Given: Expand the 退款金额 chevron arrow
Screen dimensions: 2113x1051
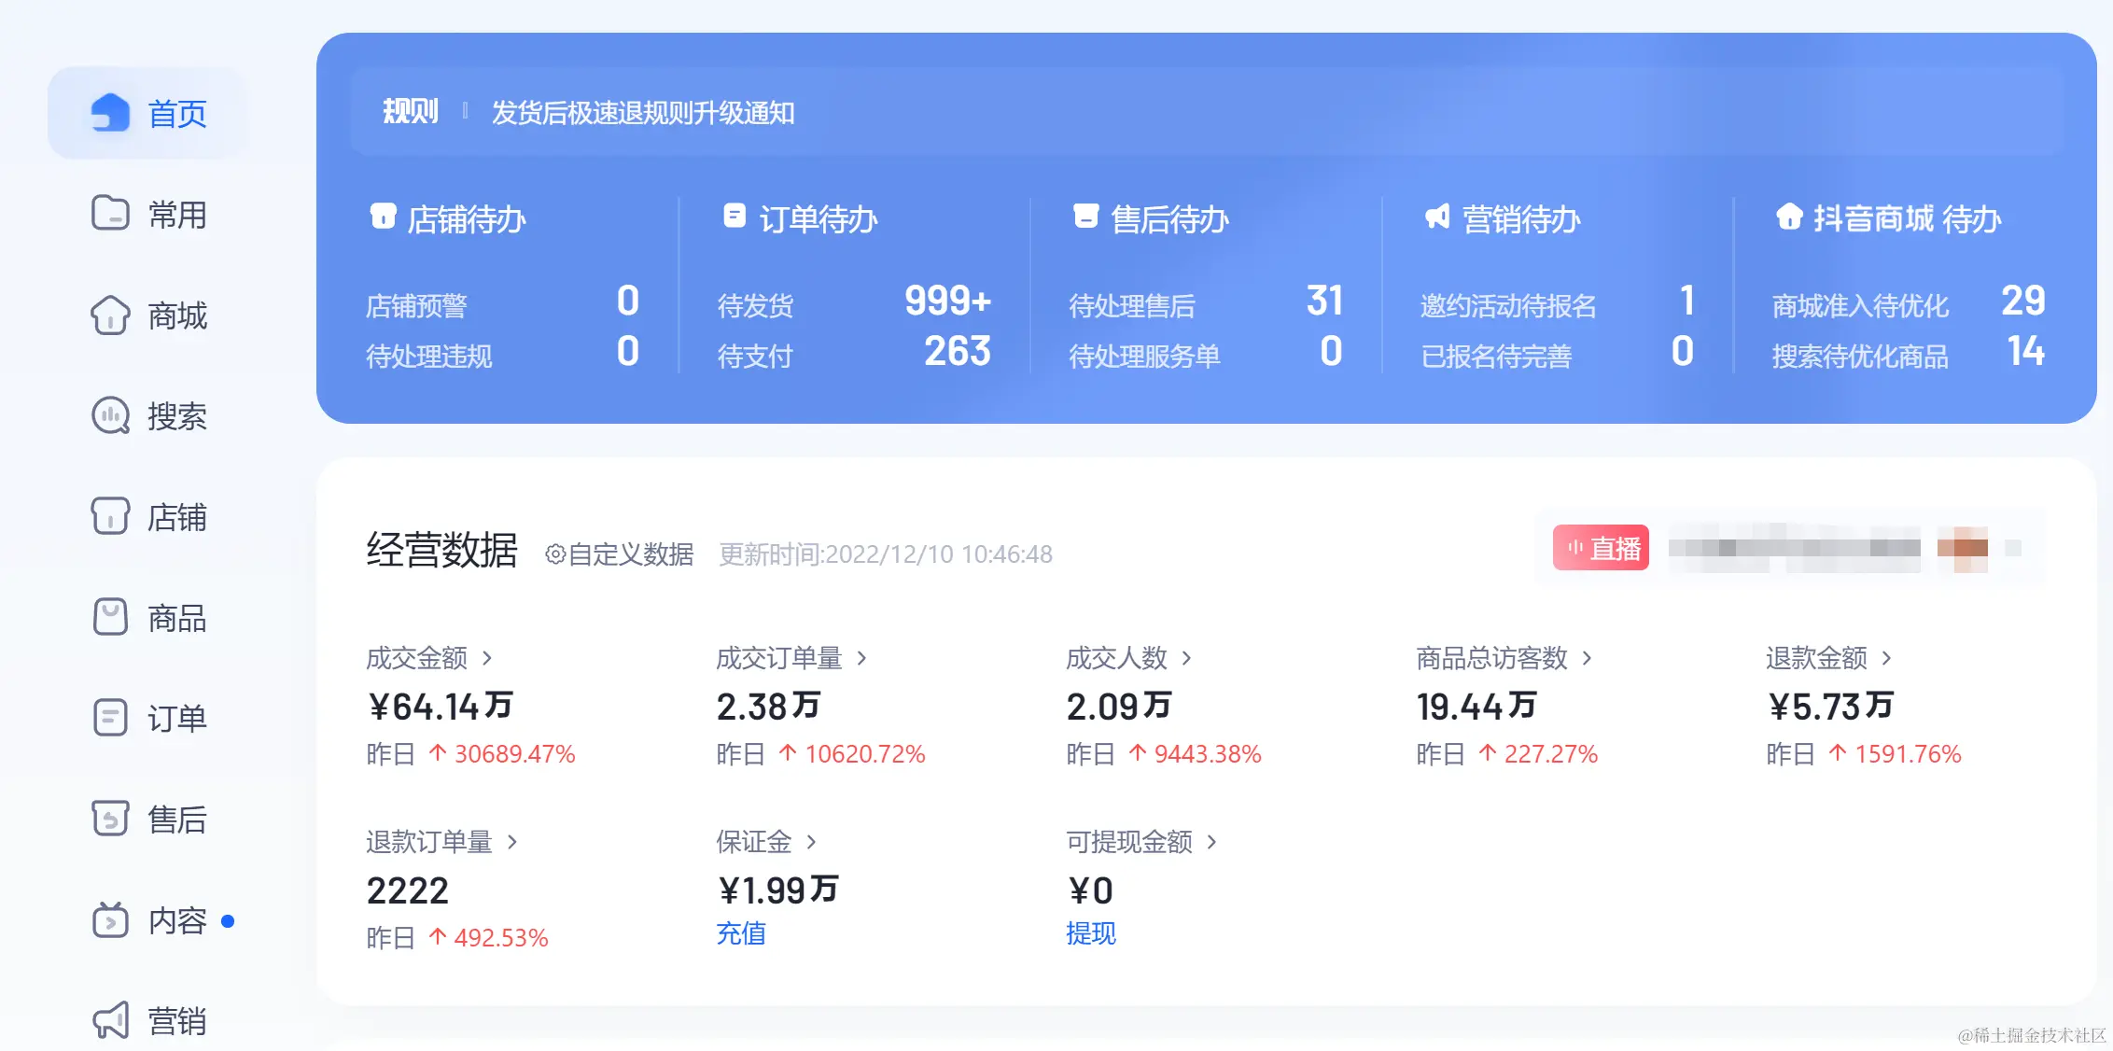Looking at the screenshot, I should pyautogui.click(x=1886, y=659).
